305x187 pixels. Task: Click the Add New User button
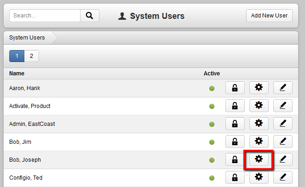269,16
